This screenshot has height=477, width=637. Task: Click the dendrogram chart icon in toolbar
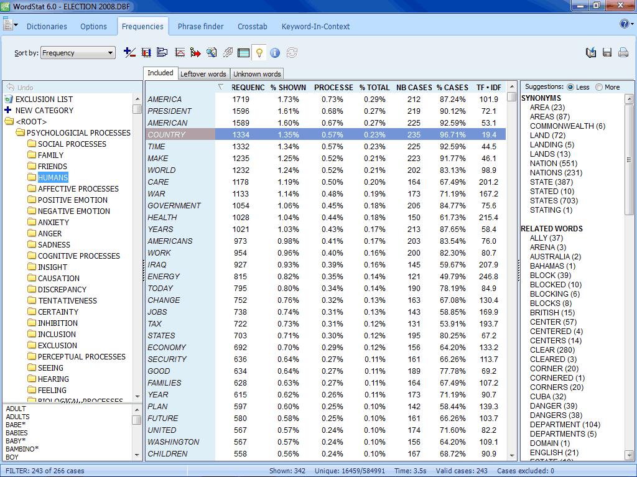coord(162,53)
